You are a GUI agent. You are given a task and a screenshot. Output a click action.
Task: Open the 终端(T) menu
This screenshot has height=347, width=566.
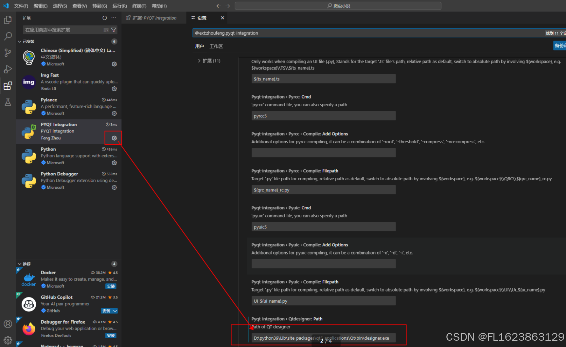coord(139,6)
